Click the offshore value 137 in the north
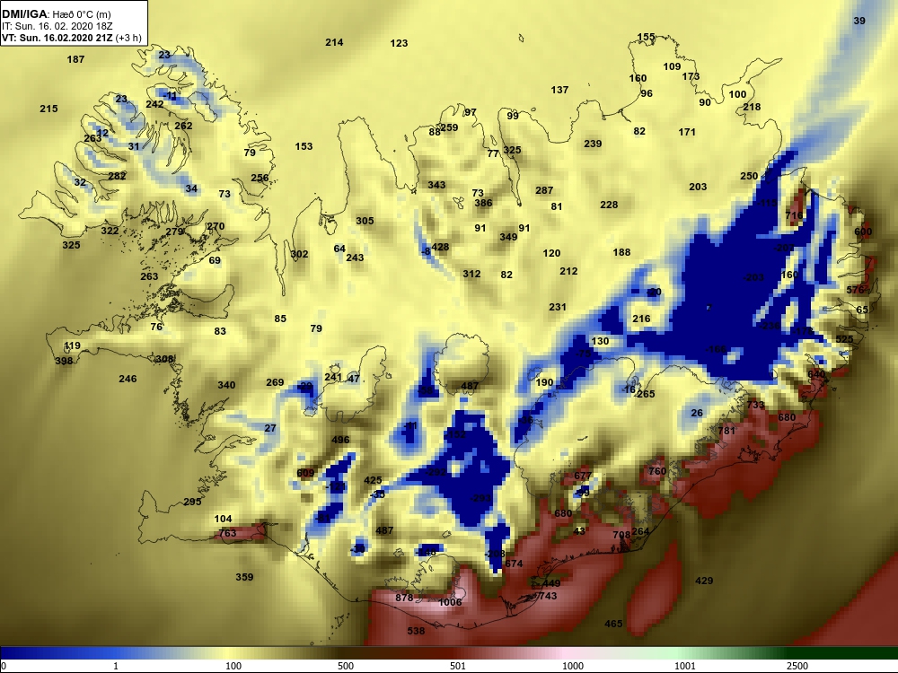 [559, 90]
